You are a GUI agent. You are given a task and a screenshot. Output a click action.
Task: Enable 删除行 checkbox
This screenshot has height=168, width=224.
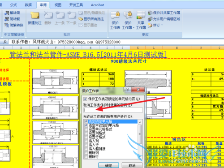point(86,156)
